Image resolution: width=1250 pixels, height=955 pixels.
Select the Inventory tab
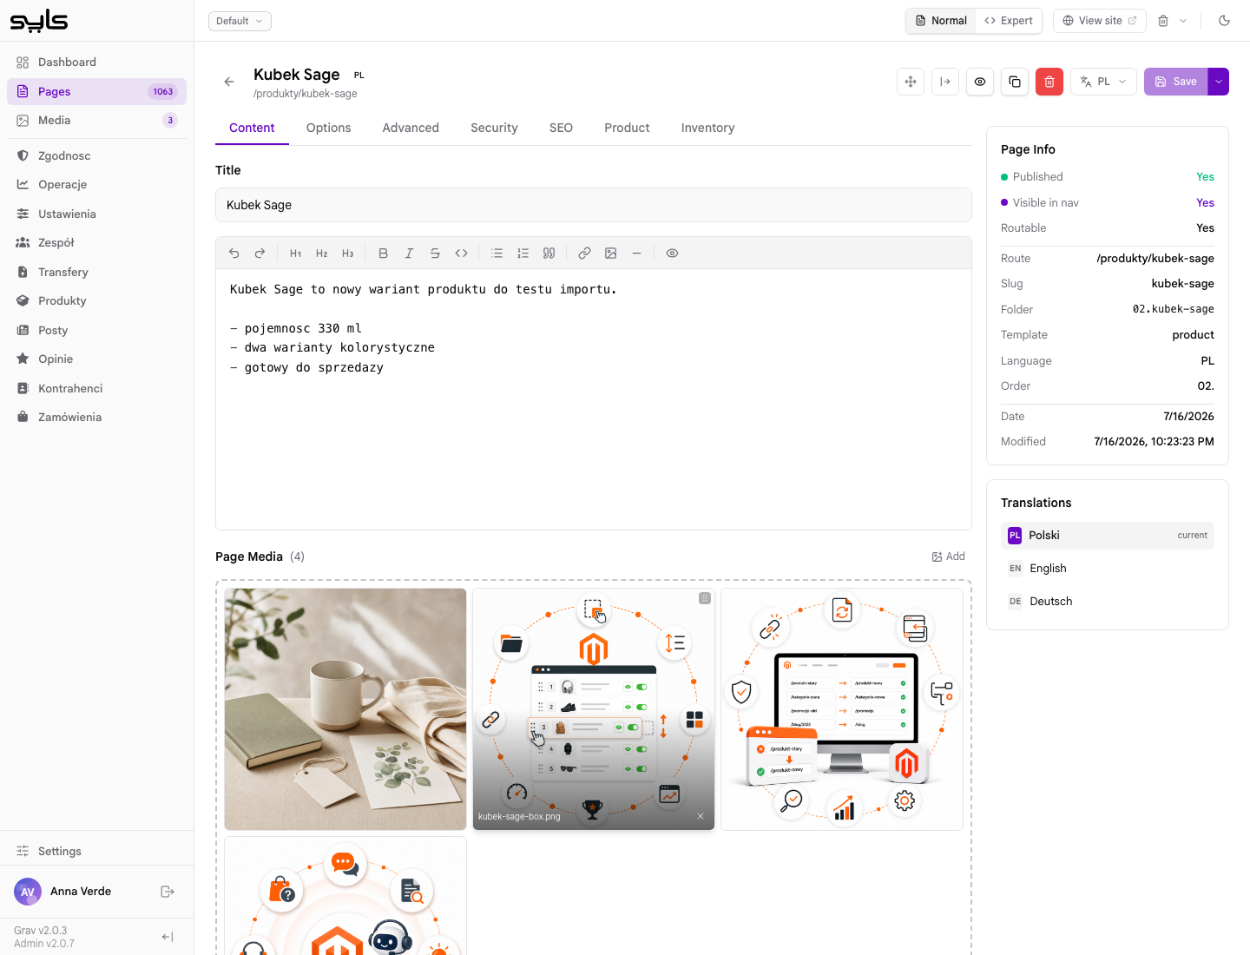pyautogui.click(x=707, y=128)
